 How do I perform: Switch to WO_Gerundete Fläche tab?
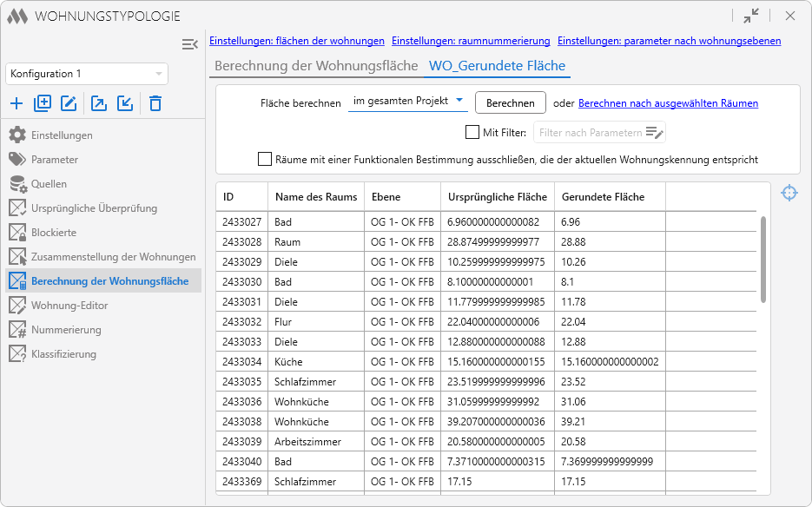pos(497,66)
